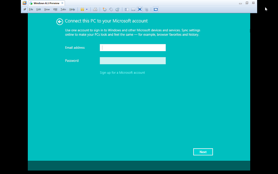Viewport: 278px width, 174px height.
Task: Open the snapshot manager icon
Action: (117, 9)
